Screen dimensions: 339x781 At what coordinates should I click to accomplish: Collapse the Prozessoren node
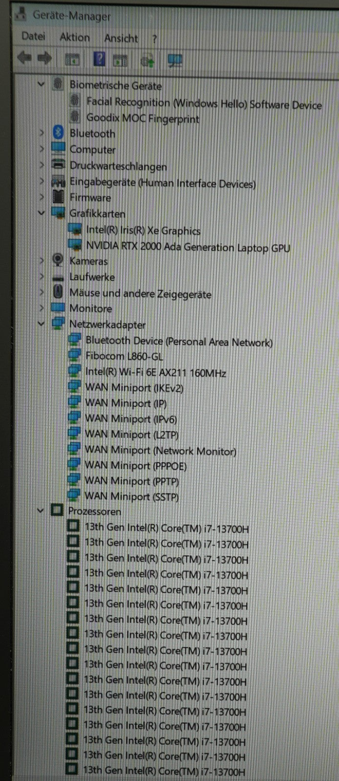(41, 511)
